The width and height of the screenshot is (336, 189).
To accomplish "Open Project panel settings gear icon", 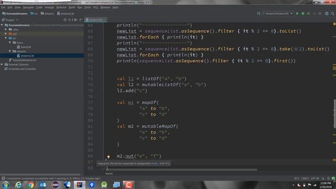I will 75,20.
